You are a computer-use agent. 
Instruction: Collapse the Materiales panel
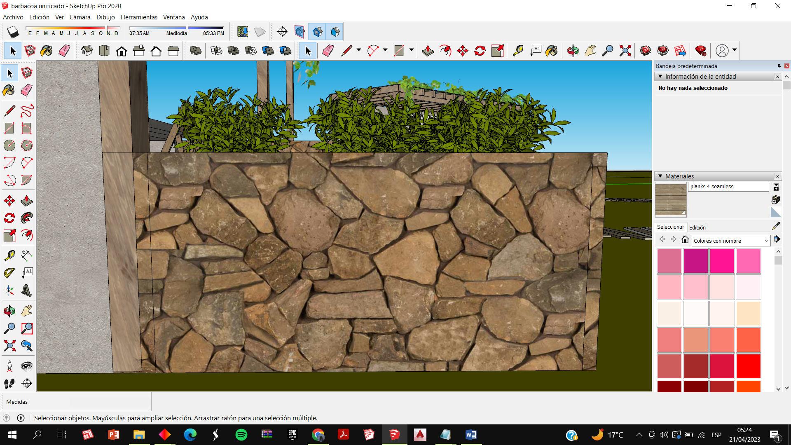click(660, 176)
